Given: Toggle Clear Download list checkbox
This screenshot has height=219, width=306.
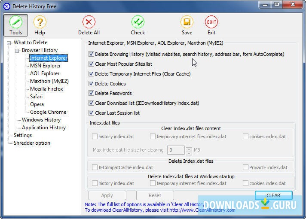Looking at the screenshot, I should (x=91, y=103).
